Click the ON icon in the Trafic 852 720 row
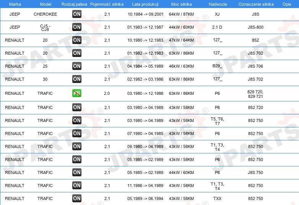Viewport: 299px width, 205px height. (x=77, y=107)
